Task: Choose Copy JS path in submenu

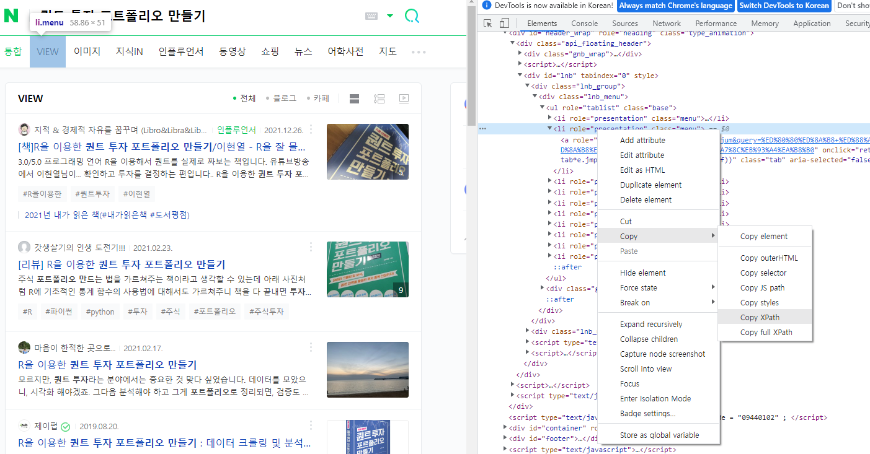Action: [765, 287]
